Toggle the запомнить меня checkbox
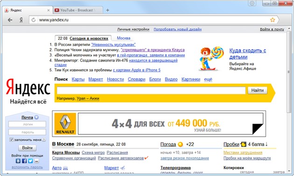Screen dimensions: 294x176 pyautogui.click(x=11, y=140)
